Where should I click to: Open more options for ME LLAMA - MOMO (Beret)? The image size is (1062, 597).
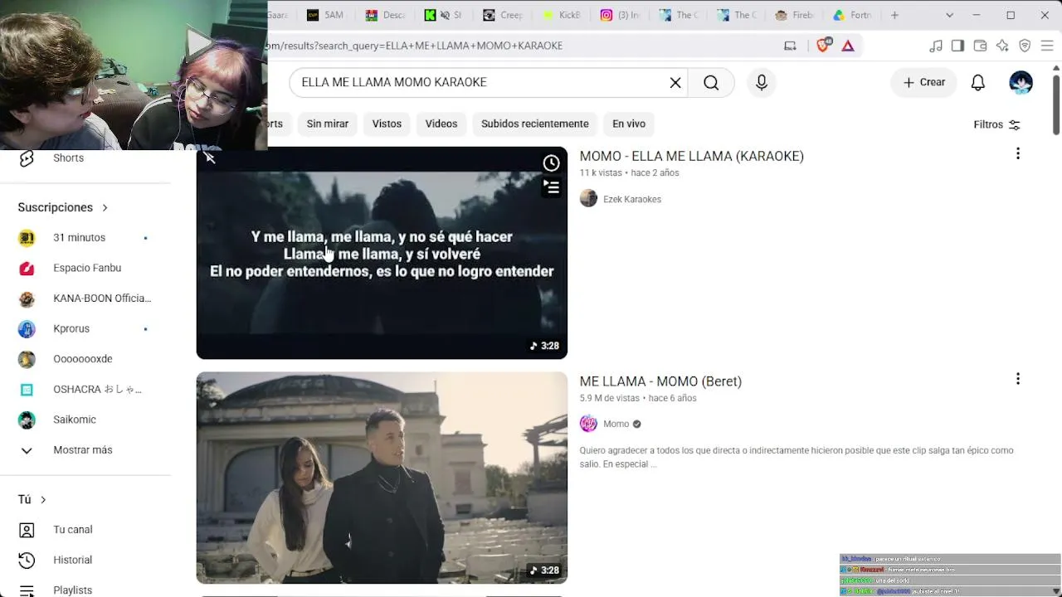1018,379
